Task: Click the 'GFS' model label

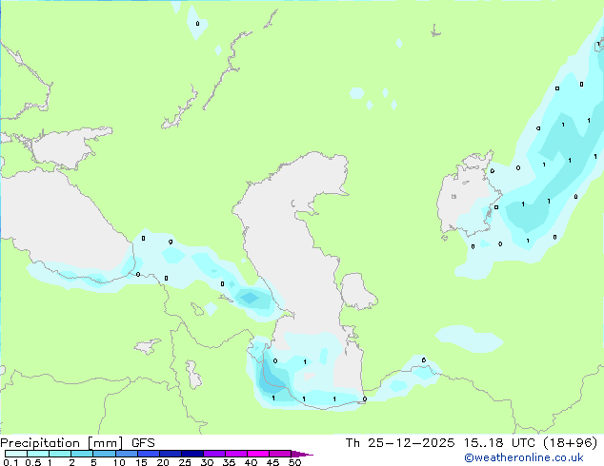Action: (x=143, y=443)
